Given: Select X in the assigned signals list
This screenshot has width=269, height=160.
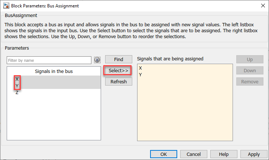Looking at the screenshot, I should pos(140,68).
